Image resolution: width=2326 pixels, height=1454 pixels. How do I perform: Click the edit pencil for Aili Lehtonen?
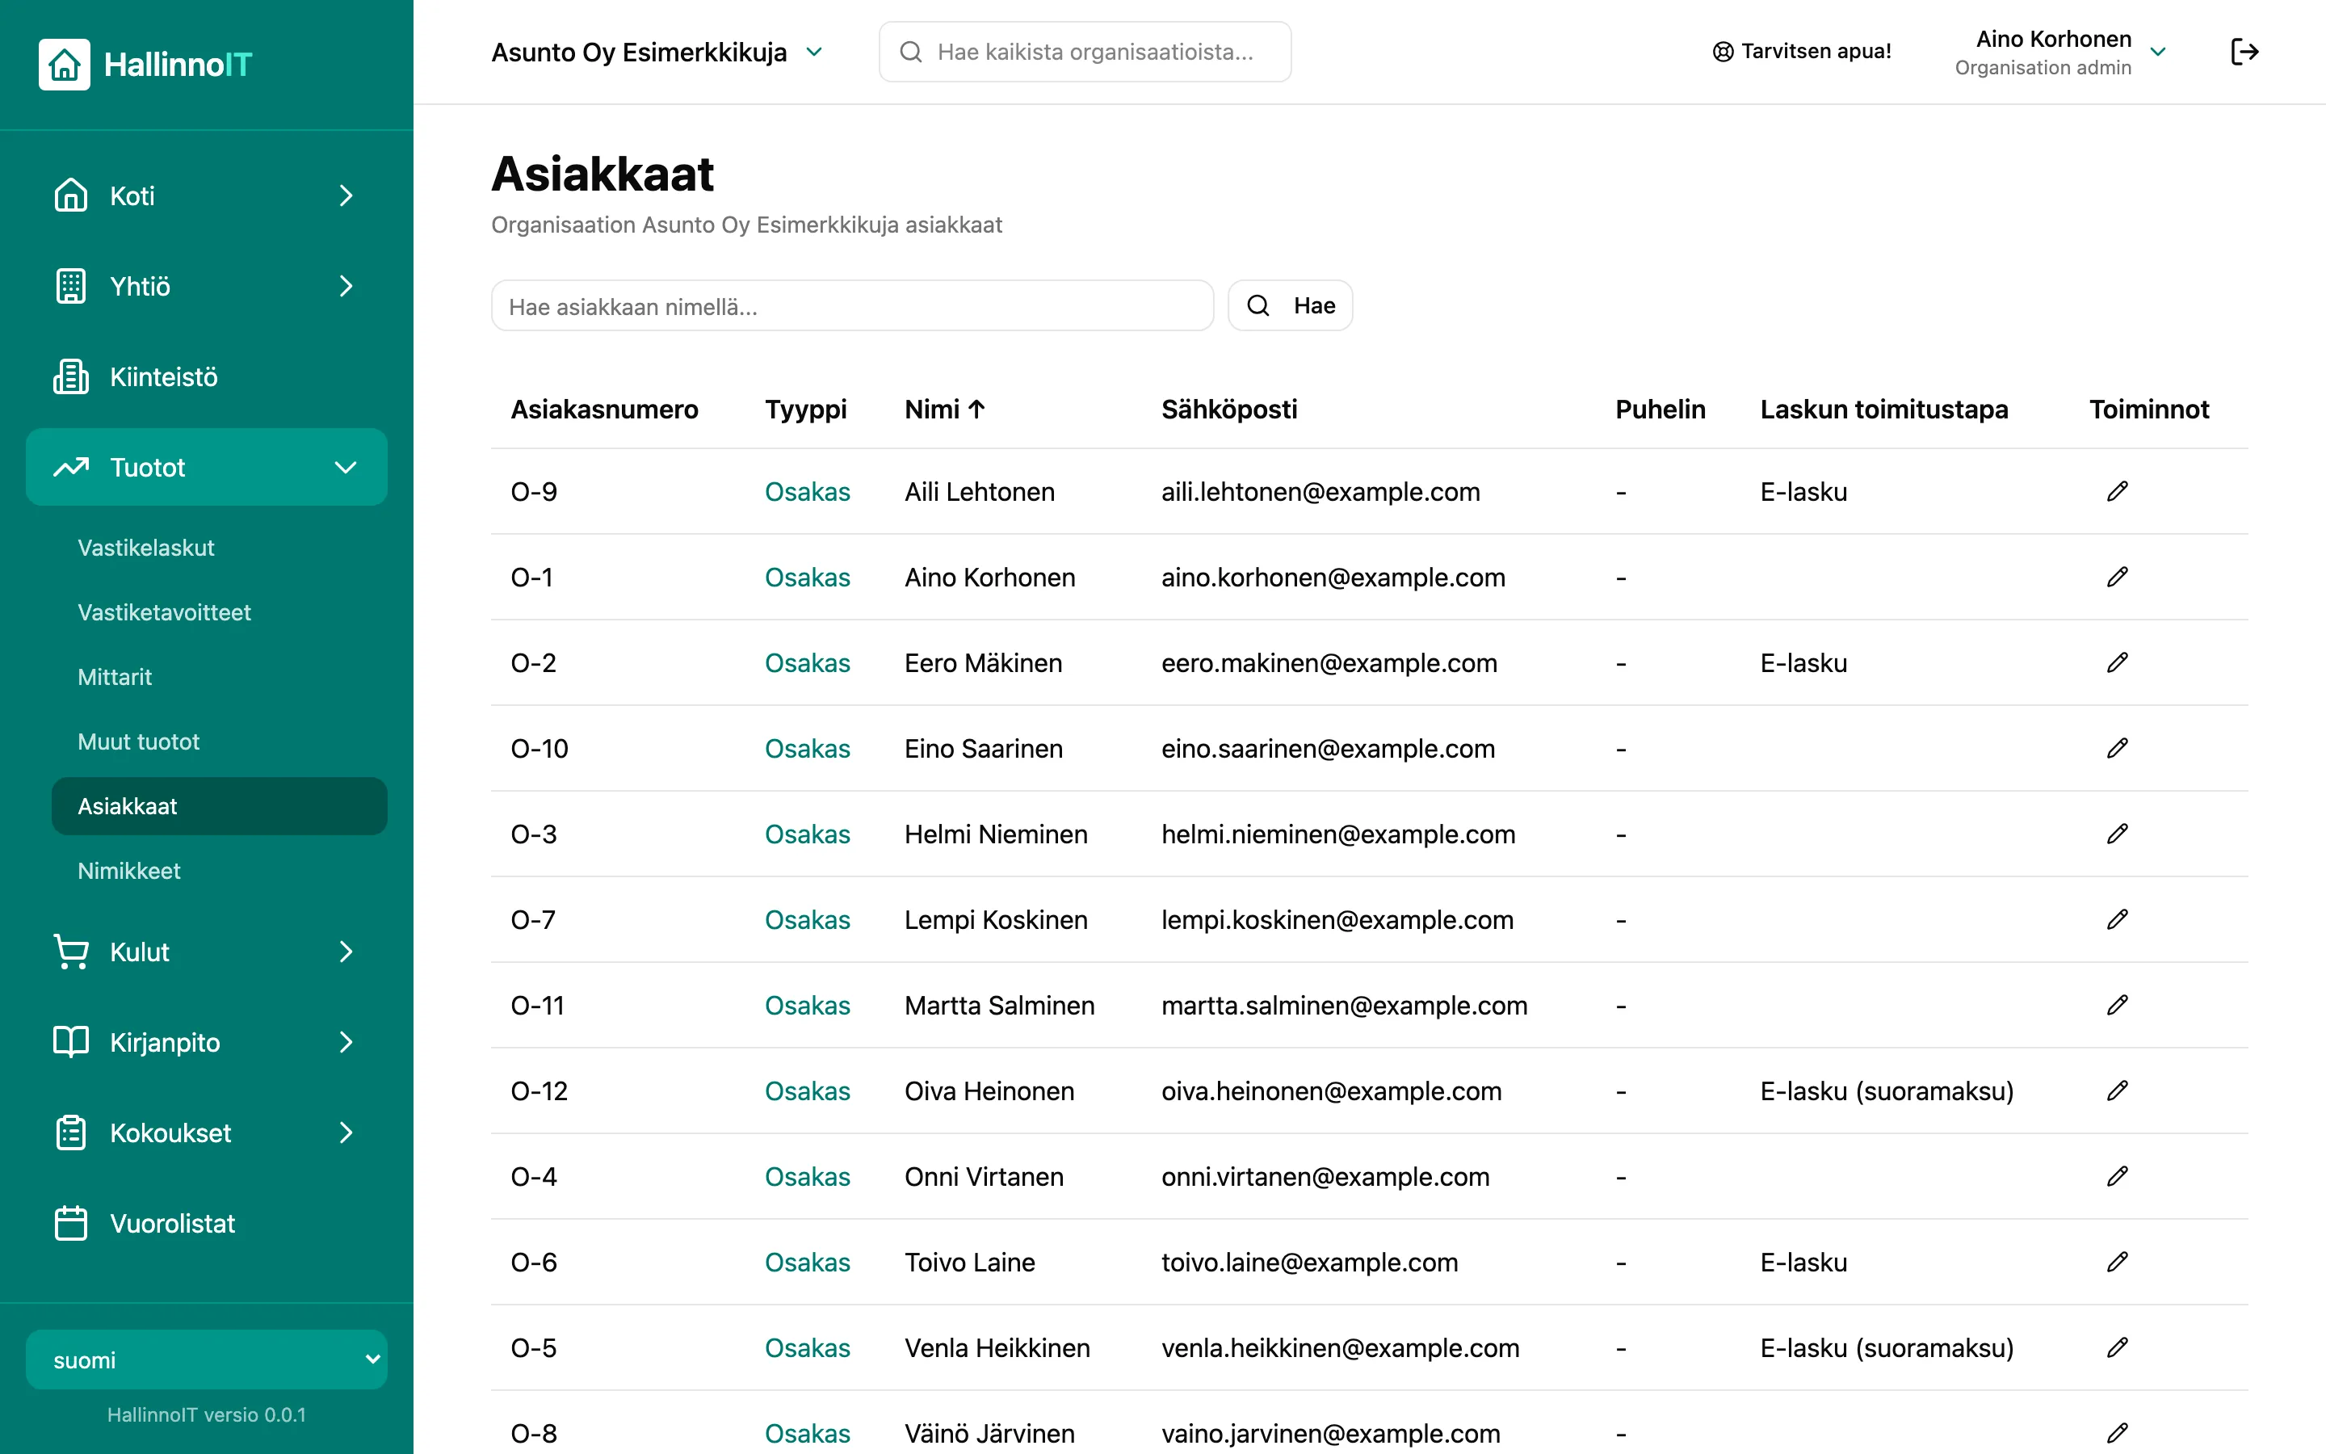(2117, 491)
